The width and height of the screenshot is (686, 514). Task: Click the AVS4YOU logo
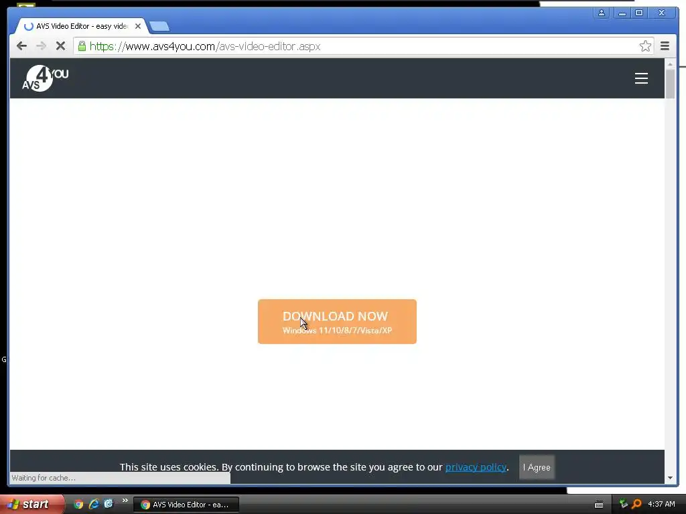click(46, 78)
